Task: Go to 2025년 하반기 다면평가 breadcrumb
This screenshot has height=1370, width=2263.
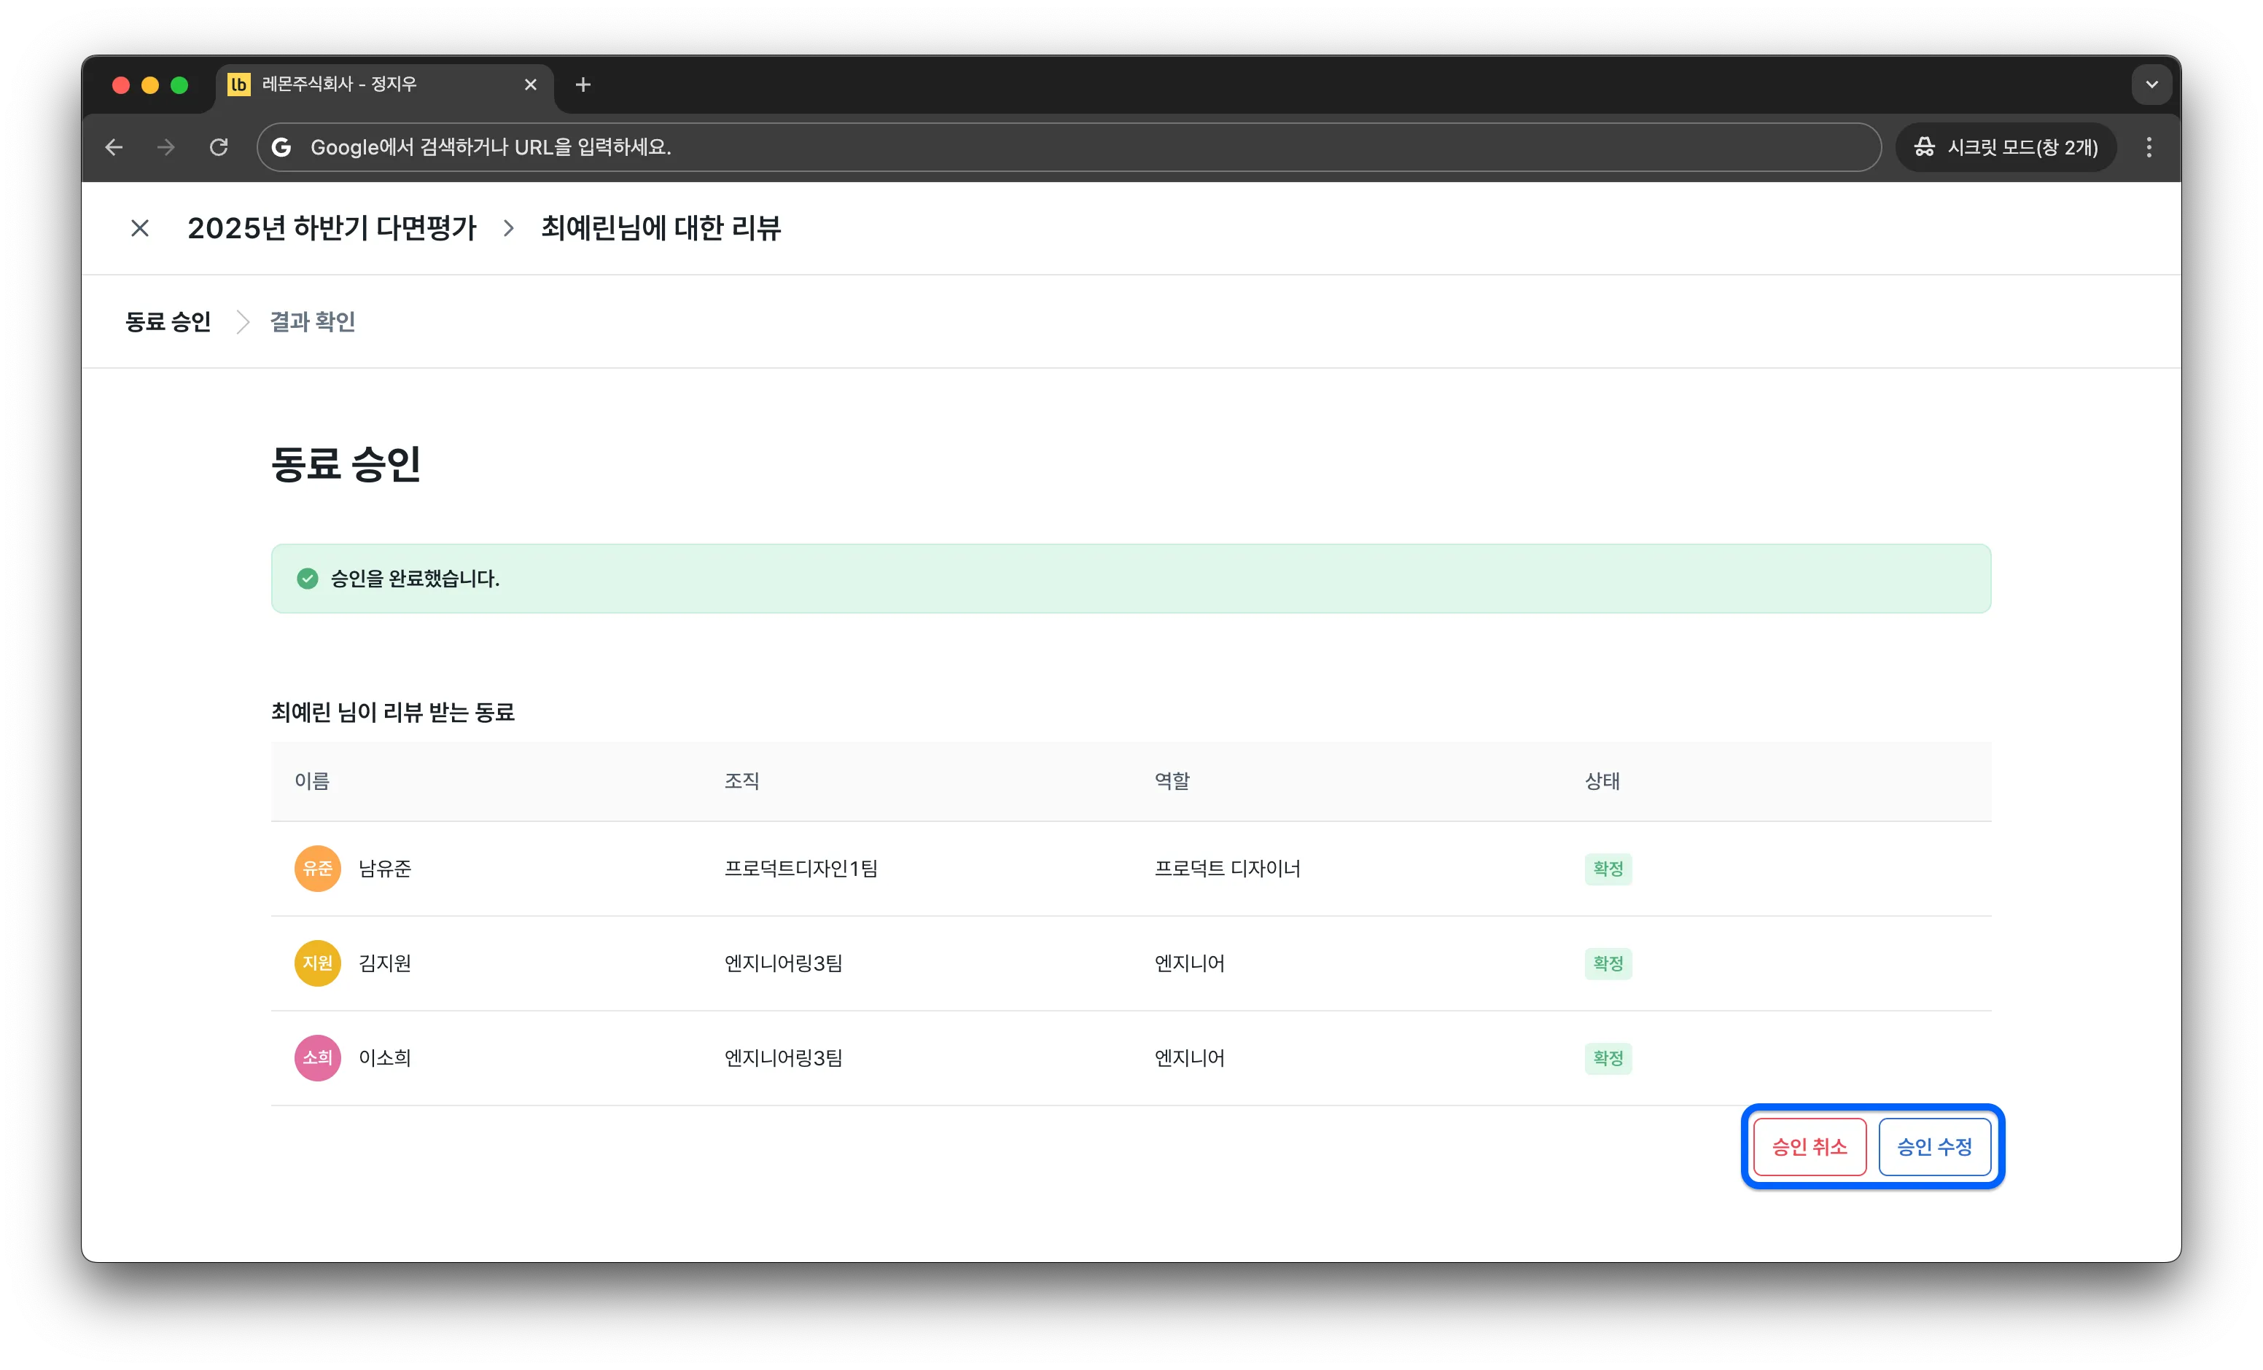Action: 332,227
